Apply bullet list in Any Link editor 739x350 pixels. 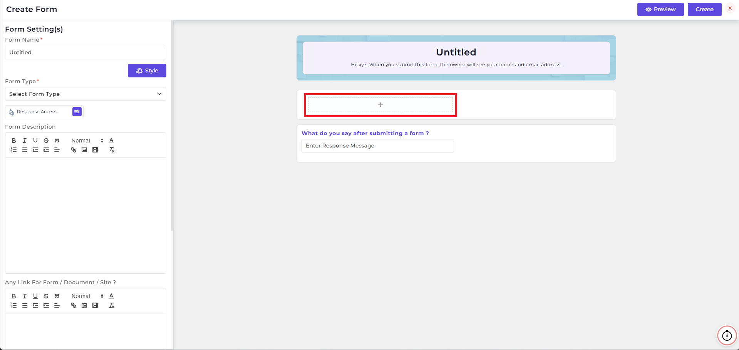[x=25, y=305]
